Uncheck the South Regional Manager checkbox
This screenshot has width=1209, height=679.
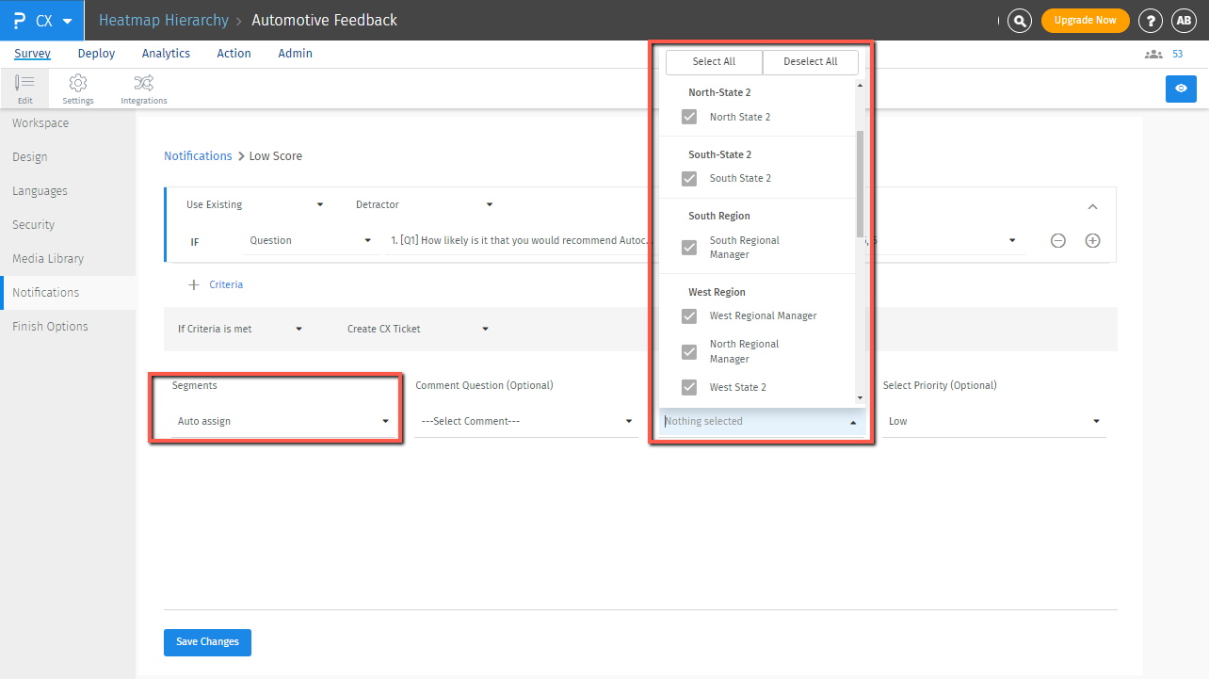point(689,247)
